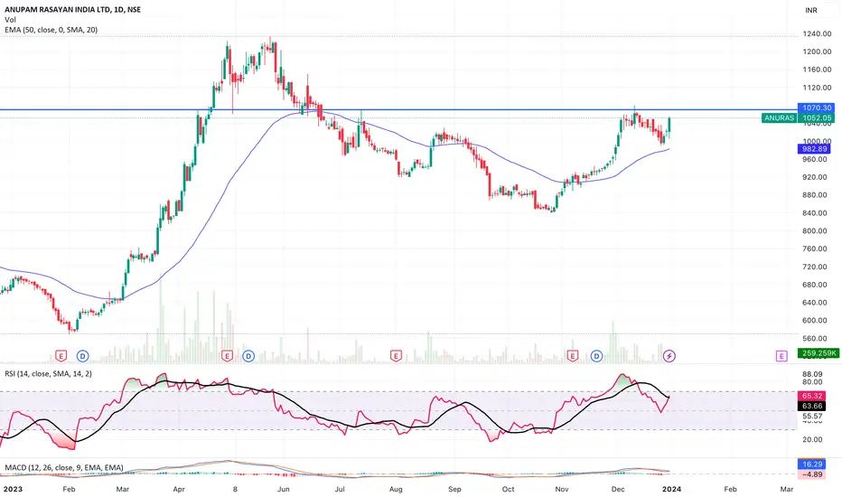Click the Jun label on the time axis

click(284, 489)
